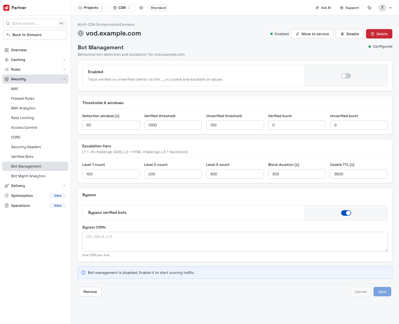The width and height of the screenshot is (399, 324).
Task: Click the Quick search field
Action: [x=35, y=23]
